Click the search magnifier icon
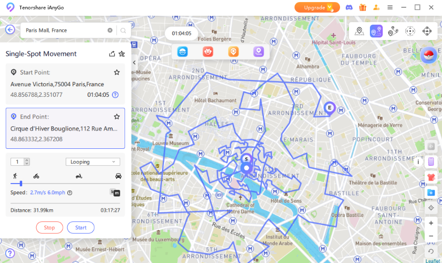 pos(123,31)
